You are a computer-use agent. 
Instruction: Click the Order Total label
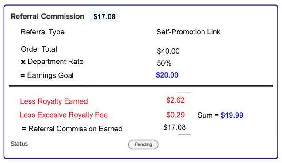coord(39,49)
